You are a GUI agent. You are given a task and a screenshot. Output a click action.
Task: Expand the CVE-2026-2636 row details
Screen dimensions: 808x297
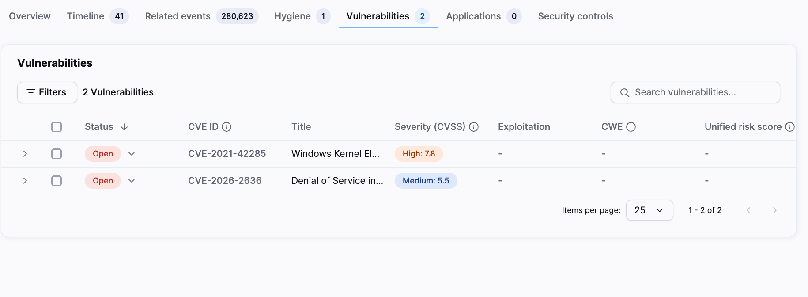[25, 181]
